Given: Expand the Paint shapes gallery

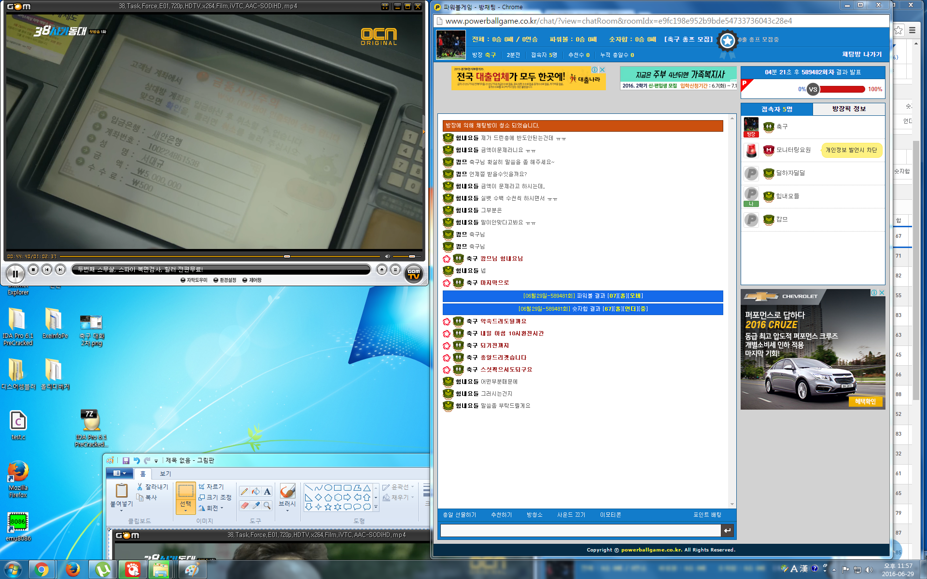Looking at the screenshot, I should [x=376, y=507].
